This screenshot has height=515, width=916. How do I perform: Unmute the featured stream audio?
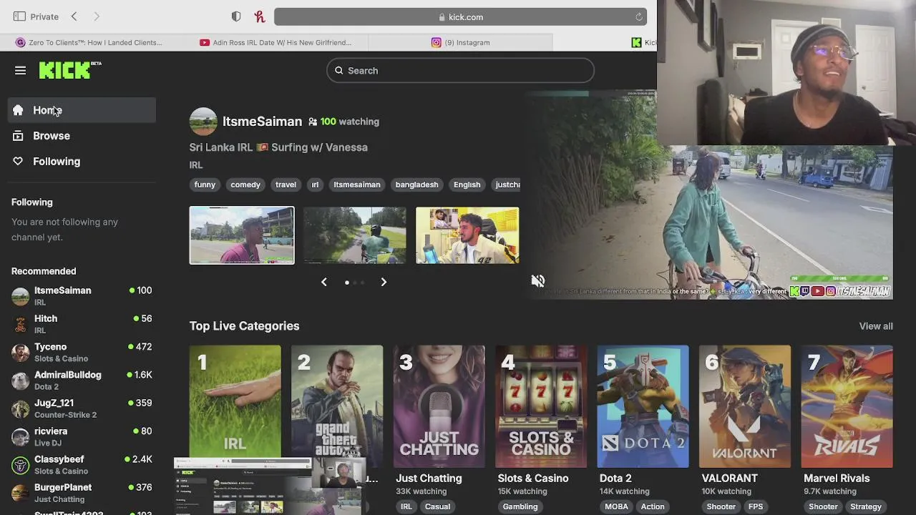click(538, 281)
